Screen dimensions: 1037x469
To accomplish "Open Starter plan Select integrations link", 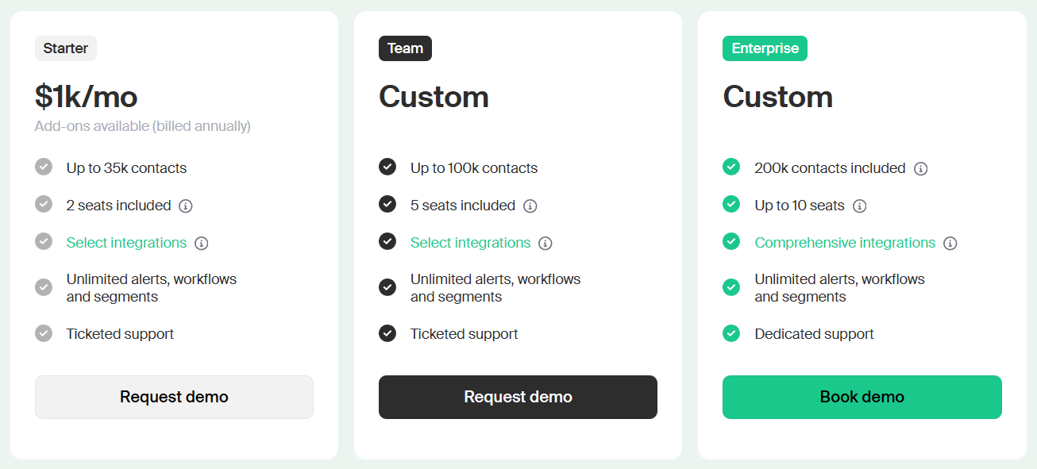I will click(126, 243).
